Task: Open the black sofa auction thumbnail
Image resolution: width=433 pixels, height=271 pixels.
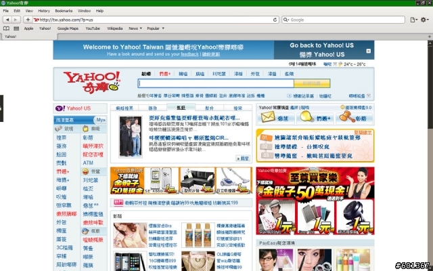Action: 197,180
